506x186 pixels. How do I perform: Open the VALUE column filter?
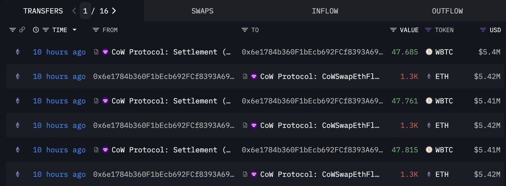[393, 30]
